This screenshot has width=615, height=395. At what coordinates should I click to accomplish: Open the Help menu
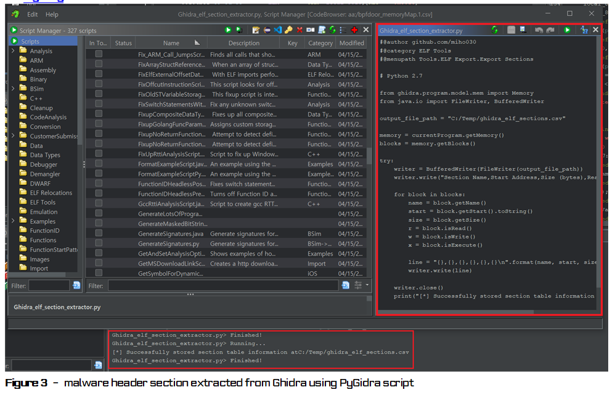coord(52,15)
